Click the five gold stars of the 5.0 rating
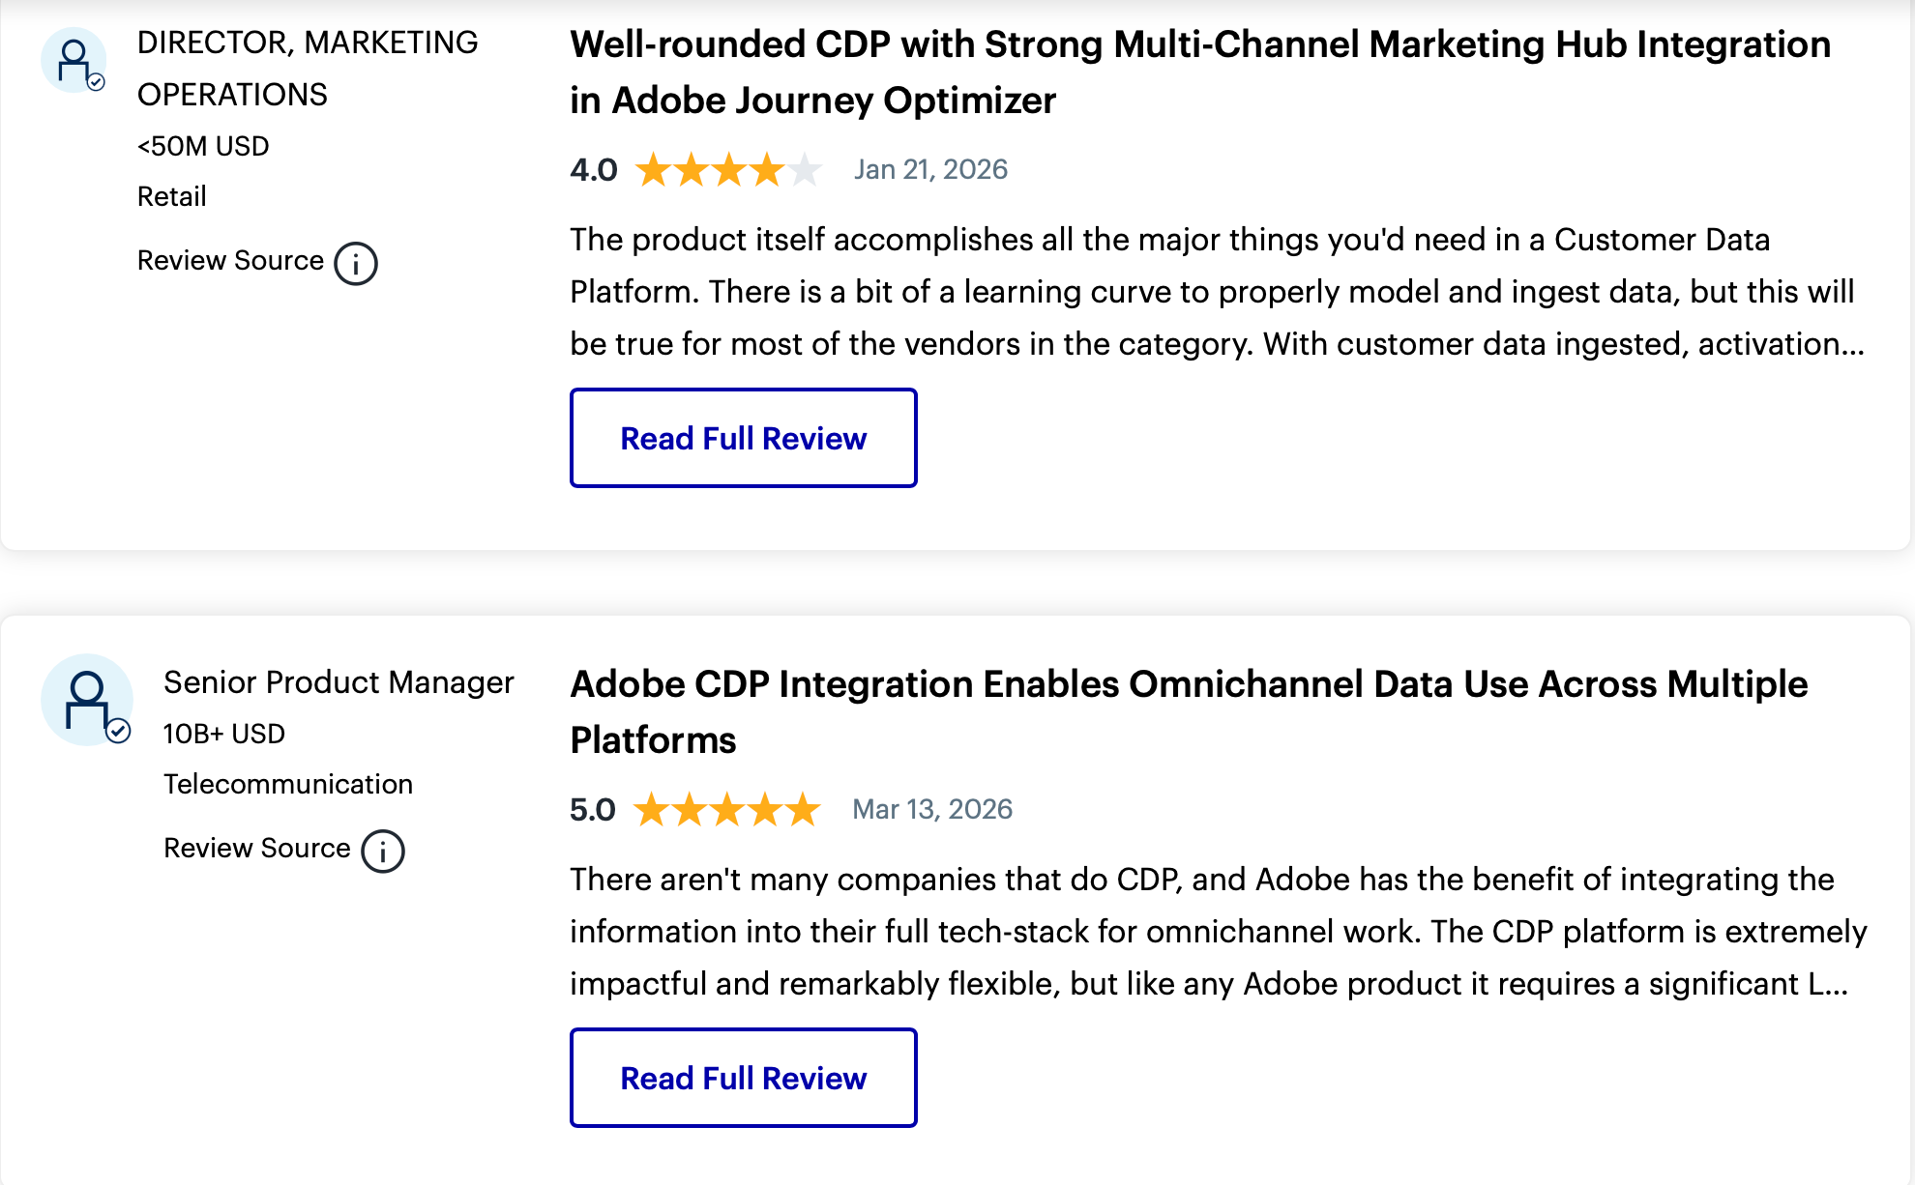Viewport: 1915px width, 1185px height. point(726,810)
